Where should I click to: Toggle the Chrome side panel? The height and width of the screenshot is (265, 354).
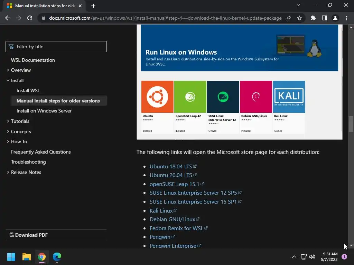pos(324,18)
